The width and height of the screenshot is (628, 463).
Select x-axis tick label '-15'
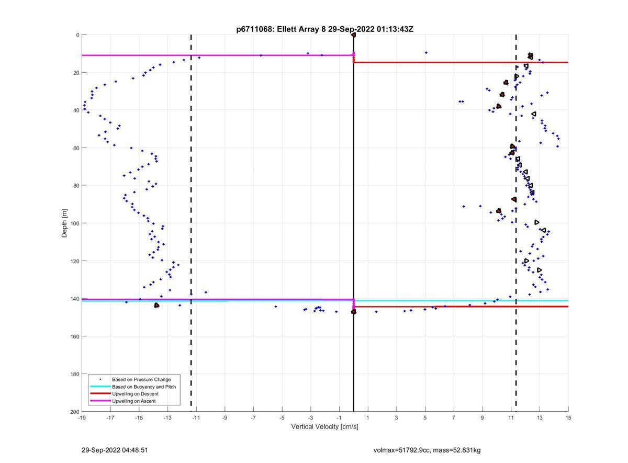point(139,417)
